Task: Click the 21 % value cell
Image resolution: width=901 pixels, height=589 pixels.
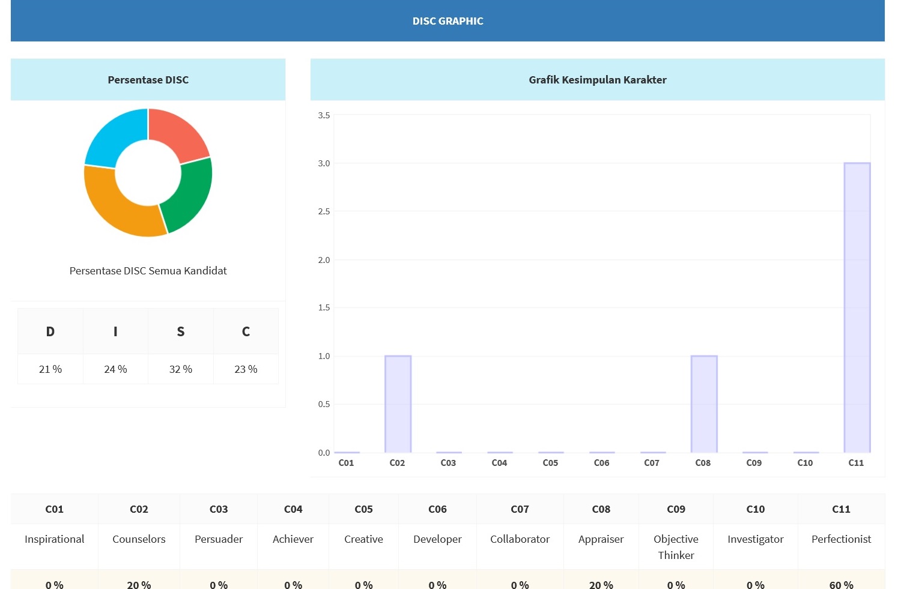Action: point(50,369)
